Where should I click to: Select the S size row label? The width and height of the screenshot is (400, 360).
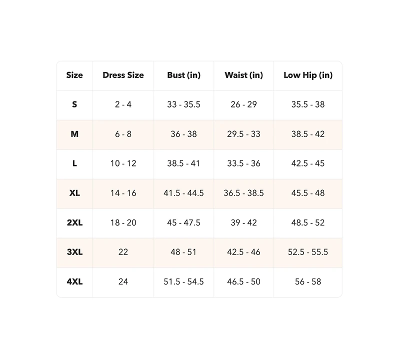point(74,104)
